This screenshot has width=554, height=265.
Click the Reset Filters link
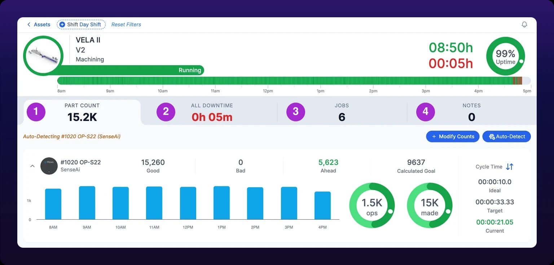coord(126,24)
